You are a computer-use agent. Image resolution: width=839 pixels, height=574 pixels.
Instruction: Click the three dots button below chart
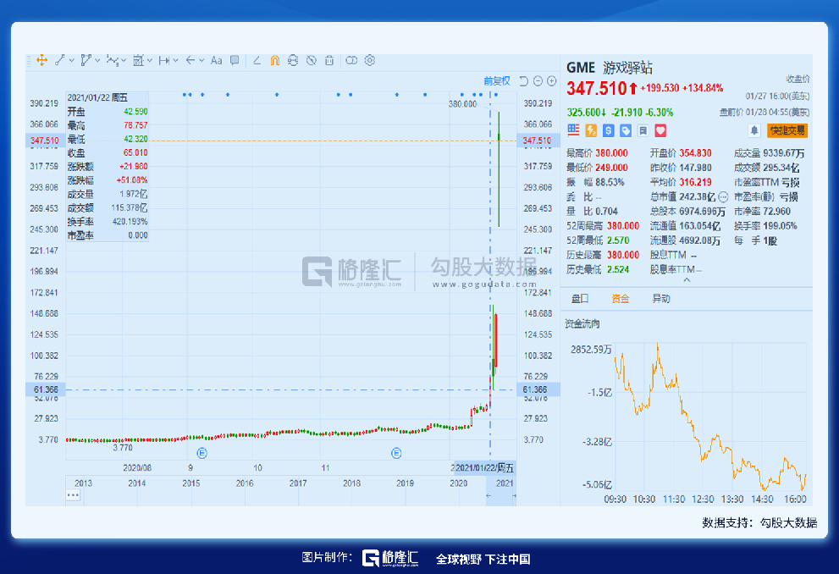tap(73, 494)
